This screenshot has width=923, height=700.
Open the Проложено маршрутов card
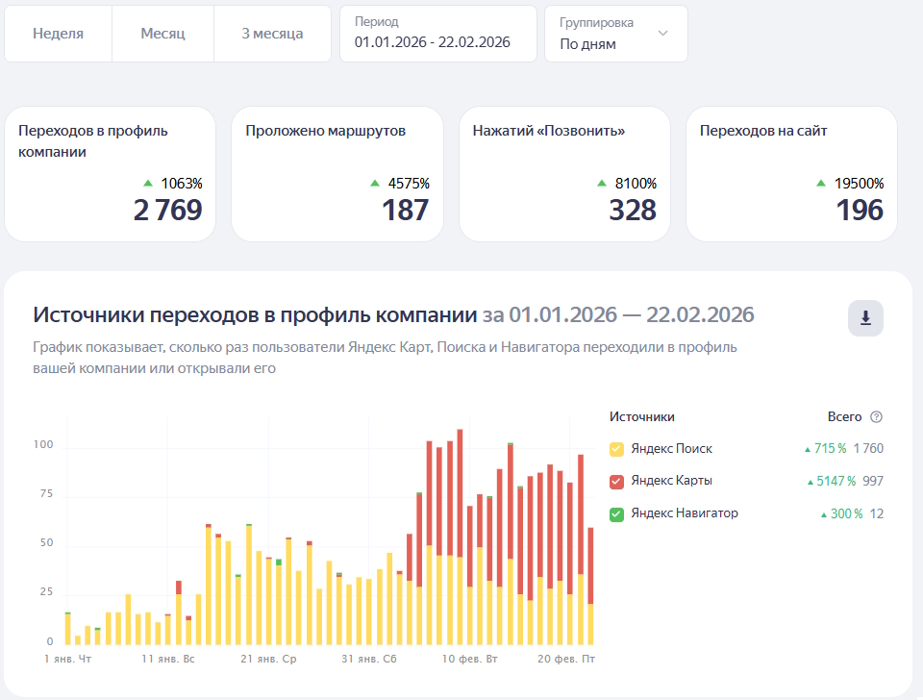pyautogui.click(x=337, y=174)
